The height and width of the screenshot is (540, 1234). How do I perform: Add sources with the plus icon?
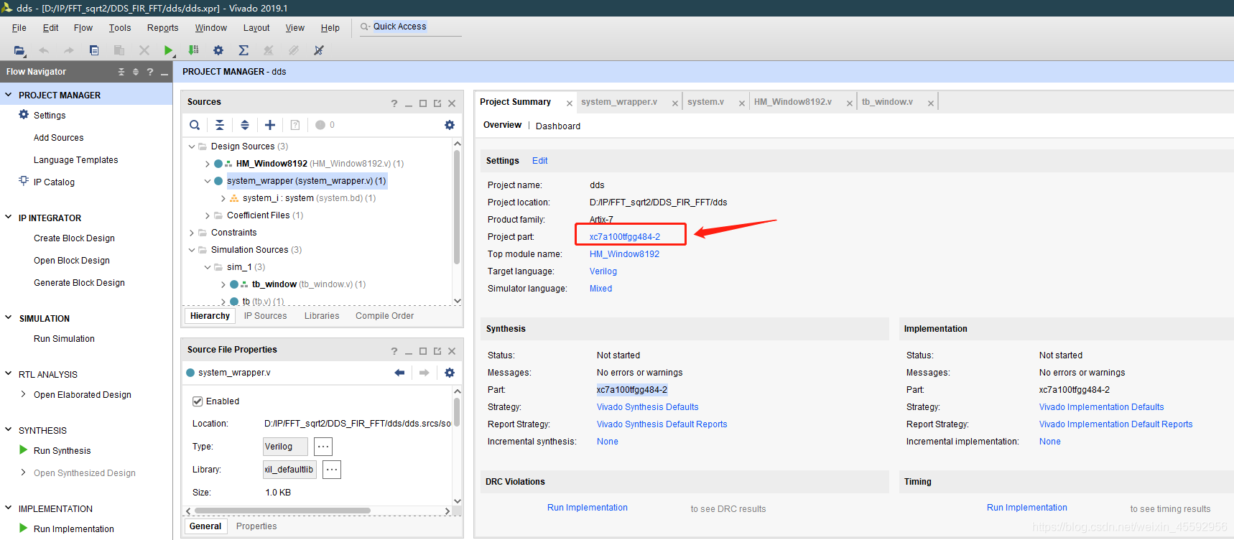[x=270, y=125]
